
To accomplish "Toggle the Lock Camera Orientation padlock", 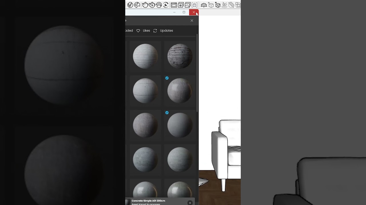I will pyautogui.click(x=194, y=5).
